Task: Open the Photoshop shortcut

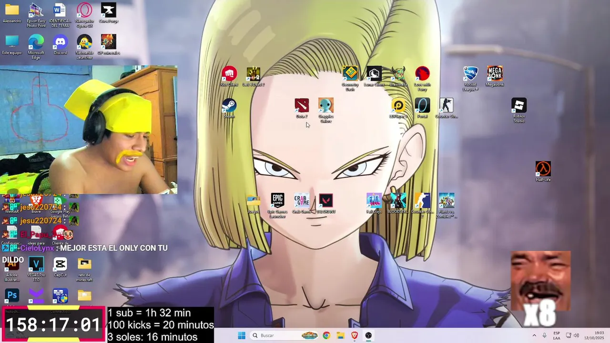Action: pyautogui.click(x=12, y=296)
